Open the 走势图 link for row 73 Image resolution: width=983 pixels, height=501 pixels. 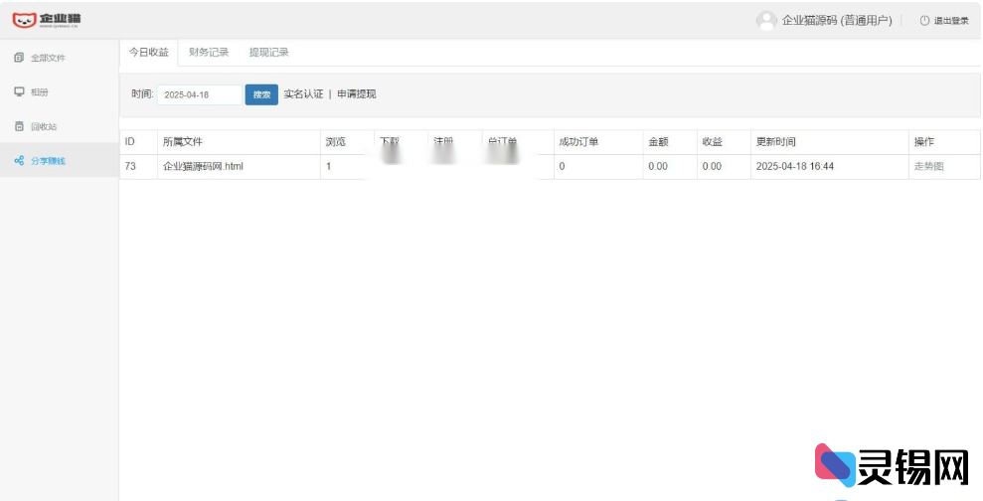click(x=928, y=167)
